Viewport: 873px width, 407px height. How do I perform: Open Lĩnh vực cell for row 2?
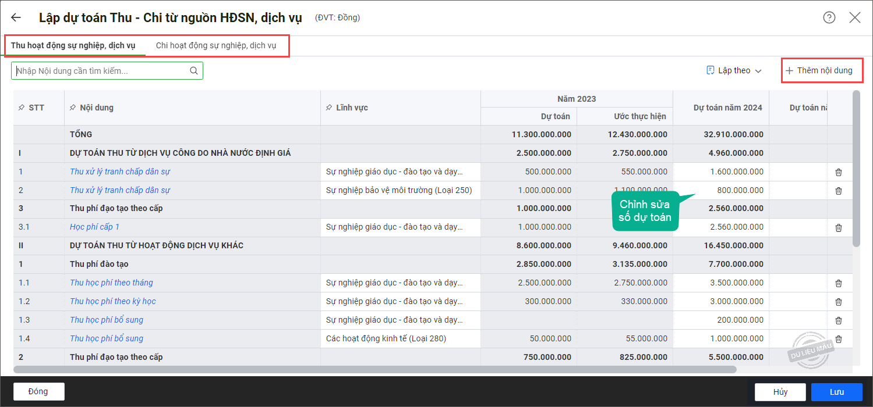(x=401, y=190)
